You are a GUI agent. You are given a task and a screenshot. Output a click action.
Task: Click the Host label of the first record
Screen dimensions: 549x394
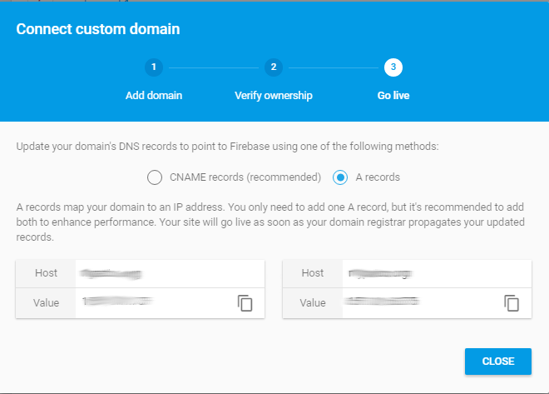46,273
